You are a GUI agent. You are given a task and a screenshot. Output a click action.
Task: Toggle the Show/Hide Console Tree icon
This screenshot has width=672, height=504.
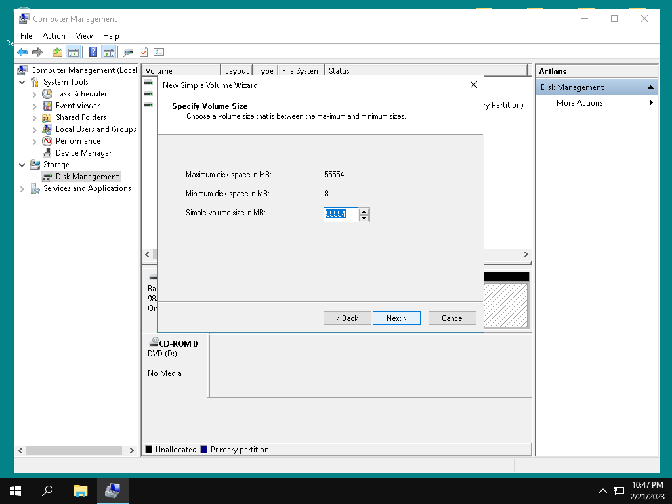click(x=73, y=52)
